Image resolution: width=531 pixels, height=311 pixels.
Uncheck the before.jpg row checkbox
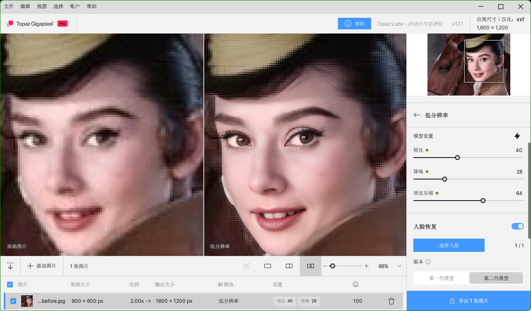(13, 301)
